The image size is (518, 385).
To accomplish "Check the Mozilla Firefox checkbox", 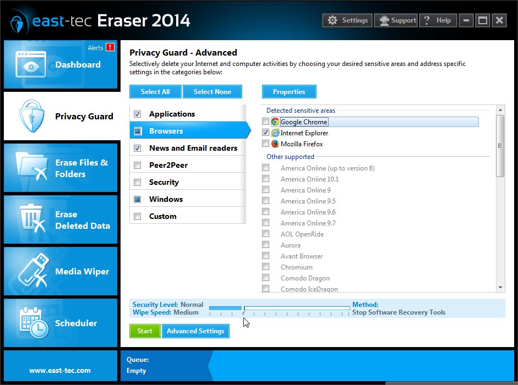I will coord(266,144).
